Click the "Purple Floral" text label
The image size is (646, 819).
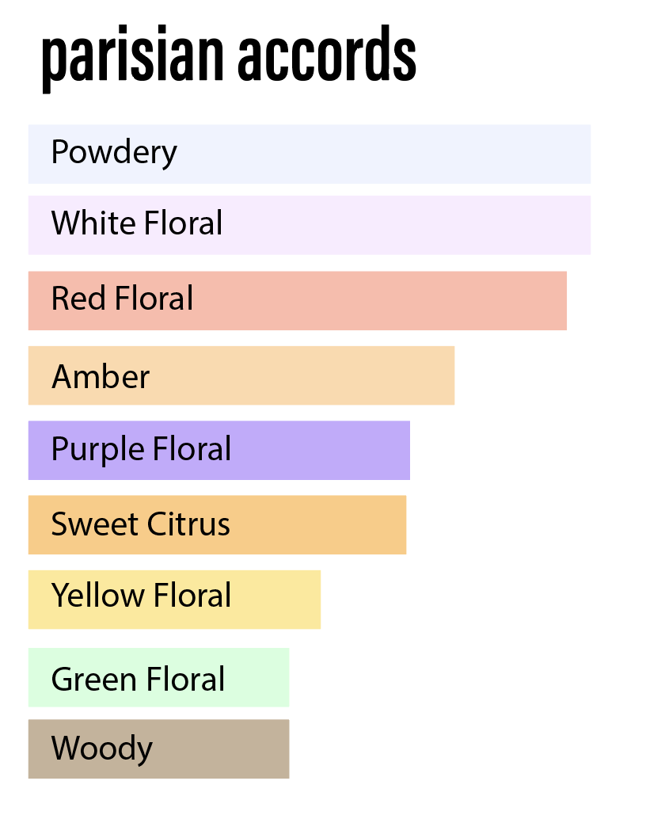141,450
